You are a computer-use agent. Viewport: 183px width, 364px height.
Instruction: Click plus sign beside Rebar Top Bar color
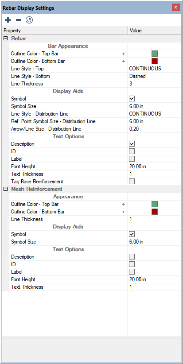tap(124, 54)
